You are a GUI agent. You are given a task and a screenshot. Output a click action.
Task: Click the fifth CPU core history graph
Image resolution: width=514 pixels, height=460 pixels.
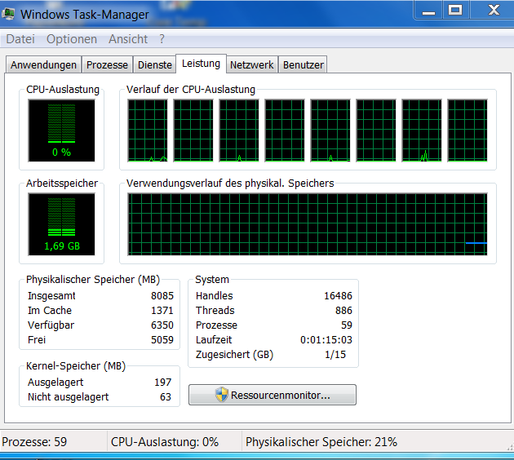pyautogui.click(x=330, y=130)
